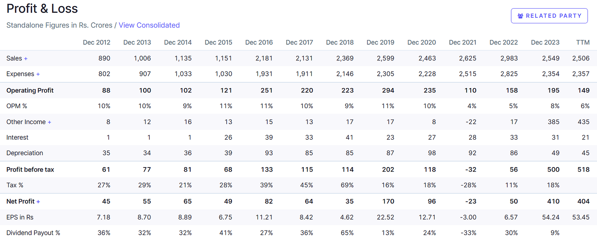
Task: Click Dividend Payout value -33% for Dec 2021
Action: 468,233
